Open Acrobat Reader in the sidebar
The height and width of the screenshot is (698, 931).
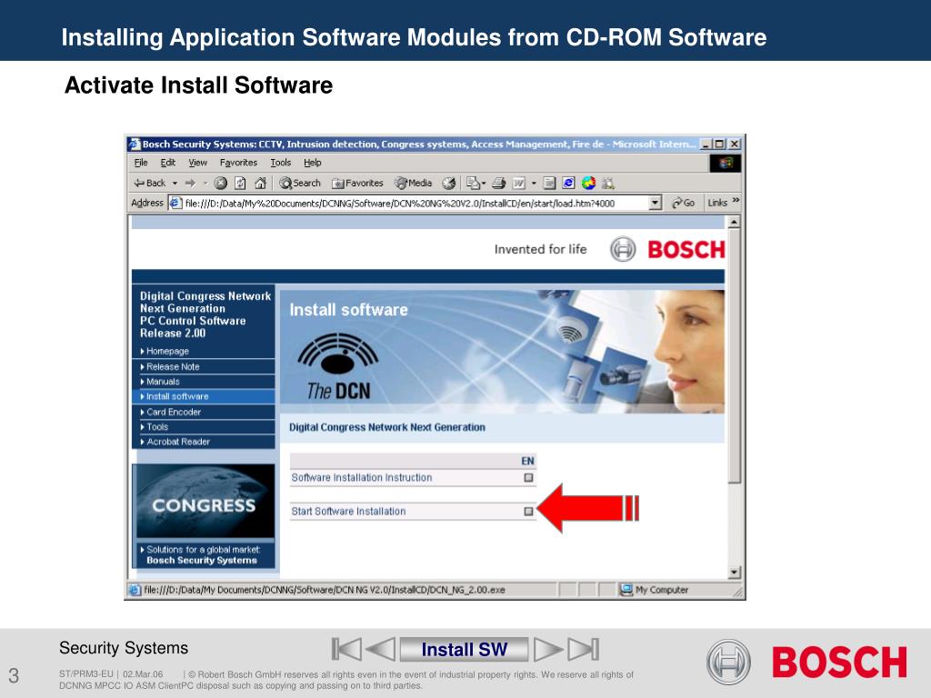[178, 442]
